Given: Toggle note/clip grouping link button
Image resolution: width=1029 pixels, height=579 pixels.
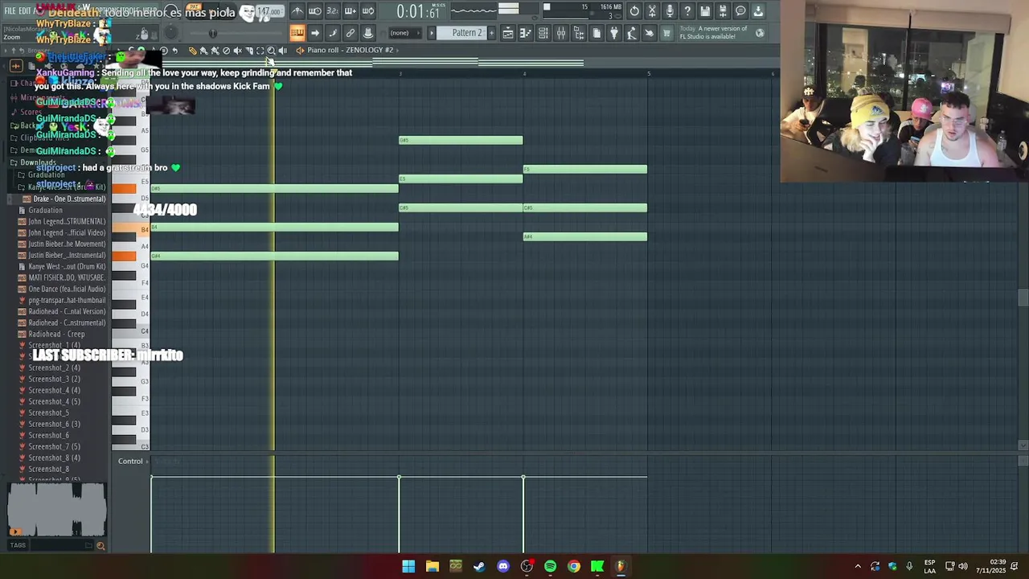Looking at the screenshot, I should tap(351, 33).
